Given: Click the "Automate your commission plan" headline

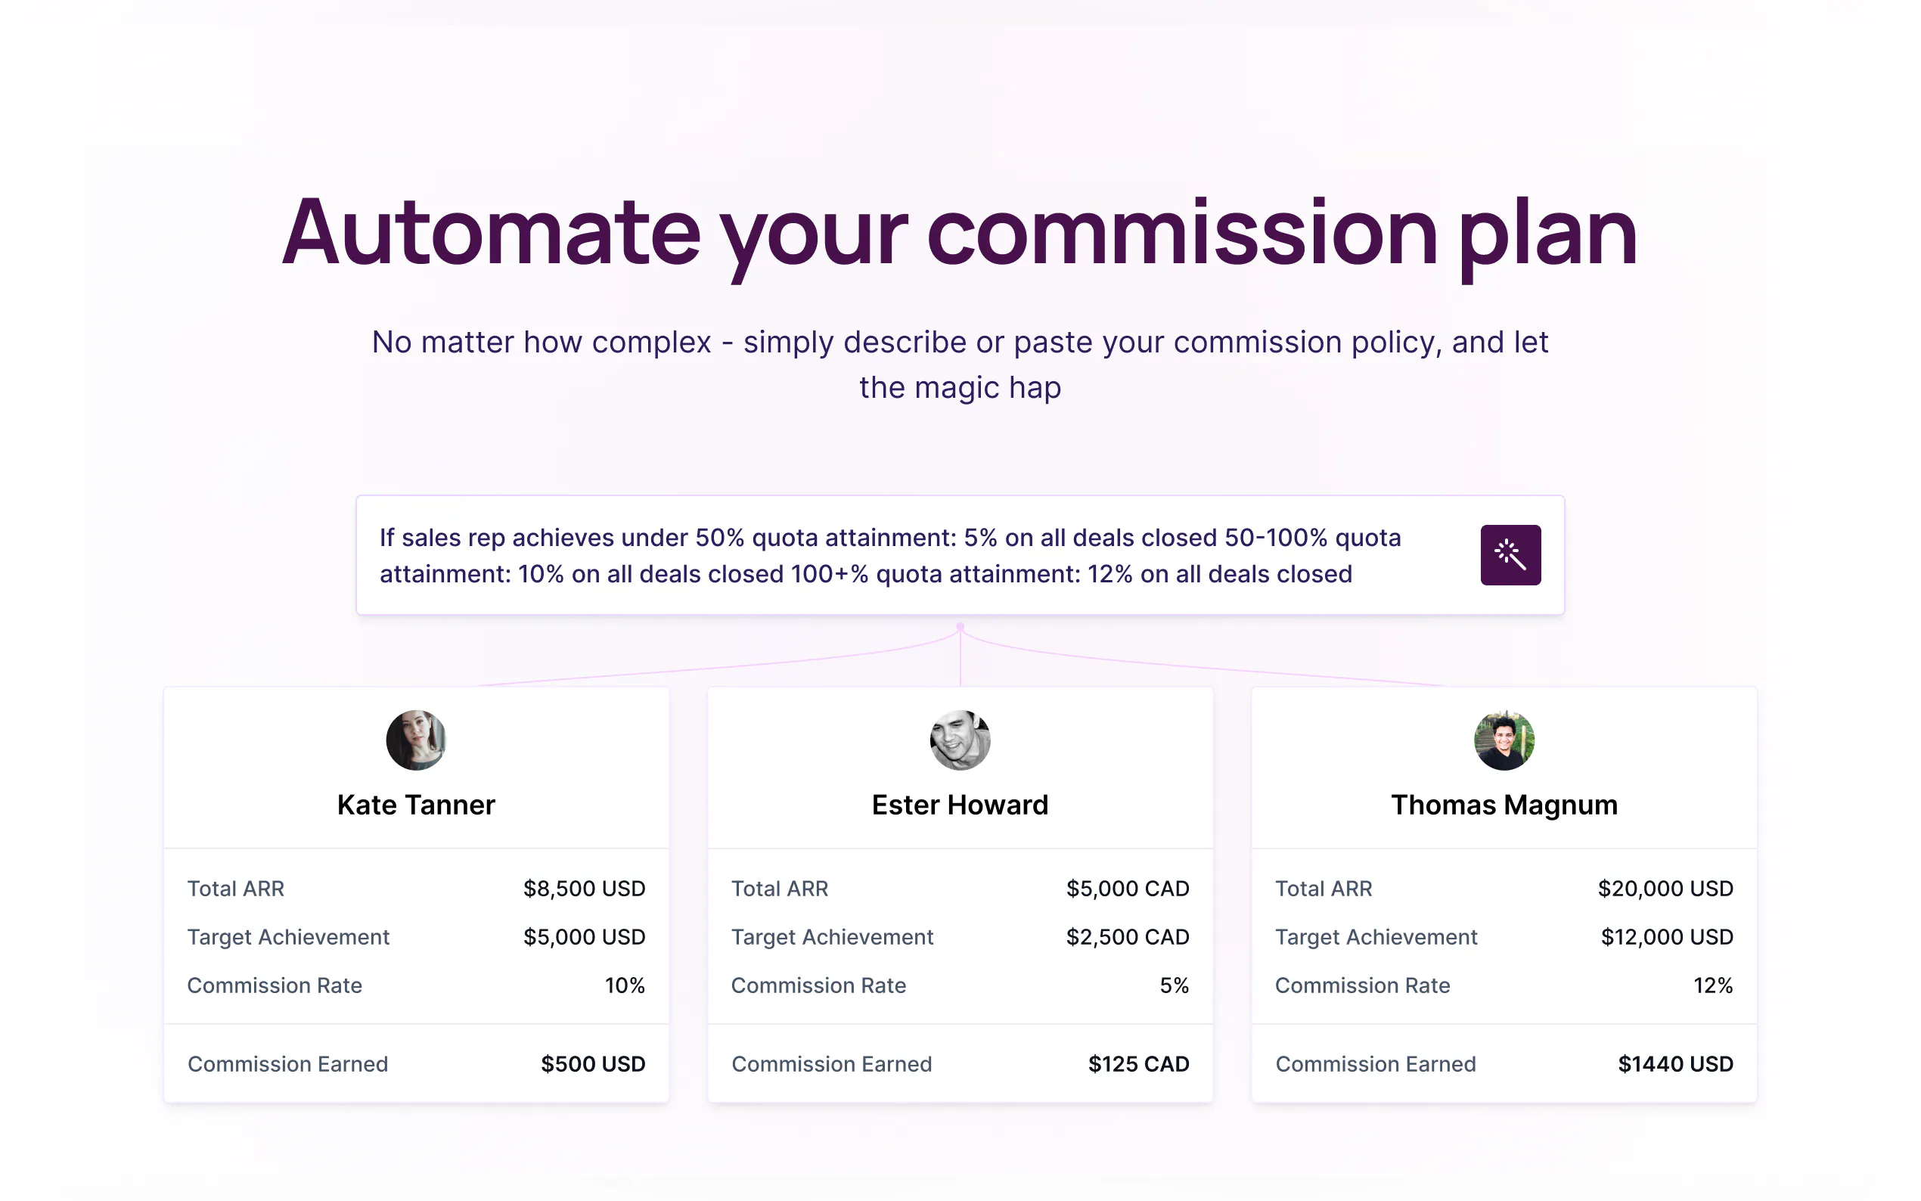Looking at the screenshot, I should pyautogui.click(x=959, y=232).
